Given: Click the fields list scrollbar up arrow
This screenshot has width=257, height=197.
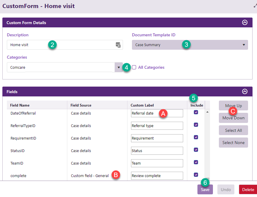Looking at the screenshot, I should pyautogui.click(x=207, y=112).
